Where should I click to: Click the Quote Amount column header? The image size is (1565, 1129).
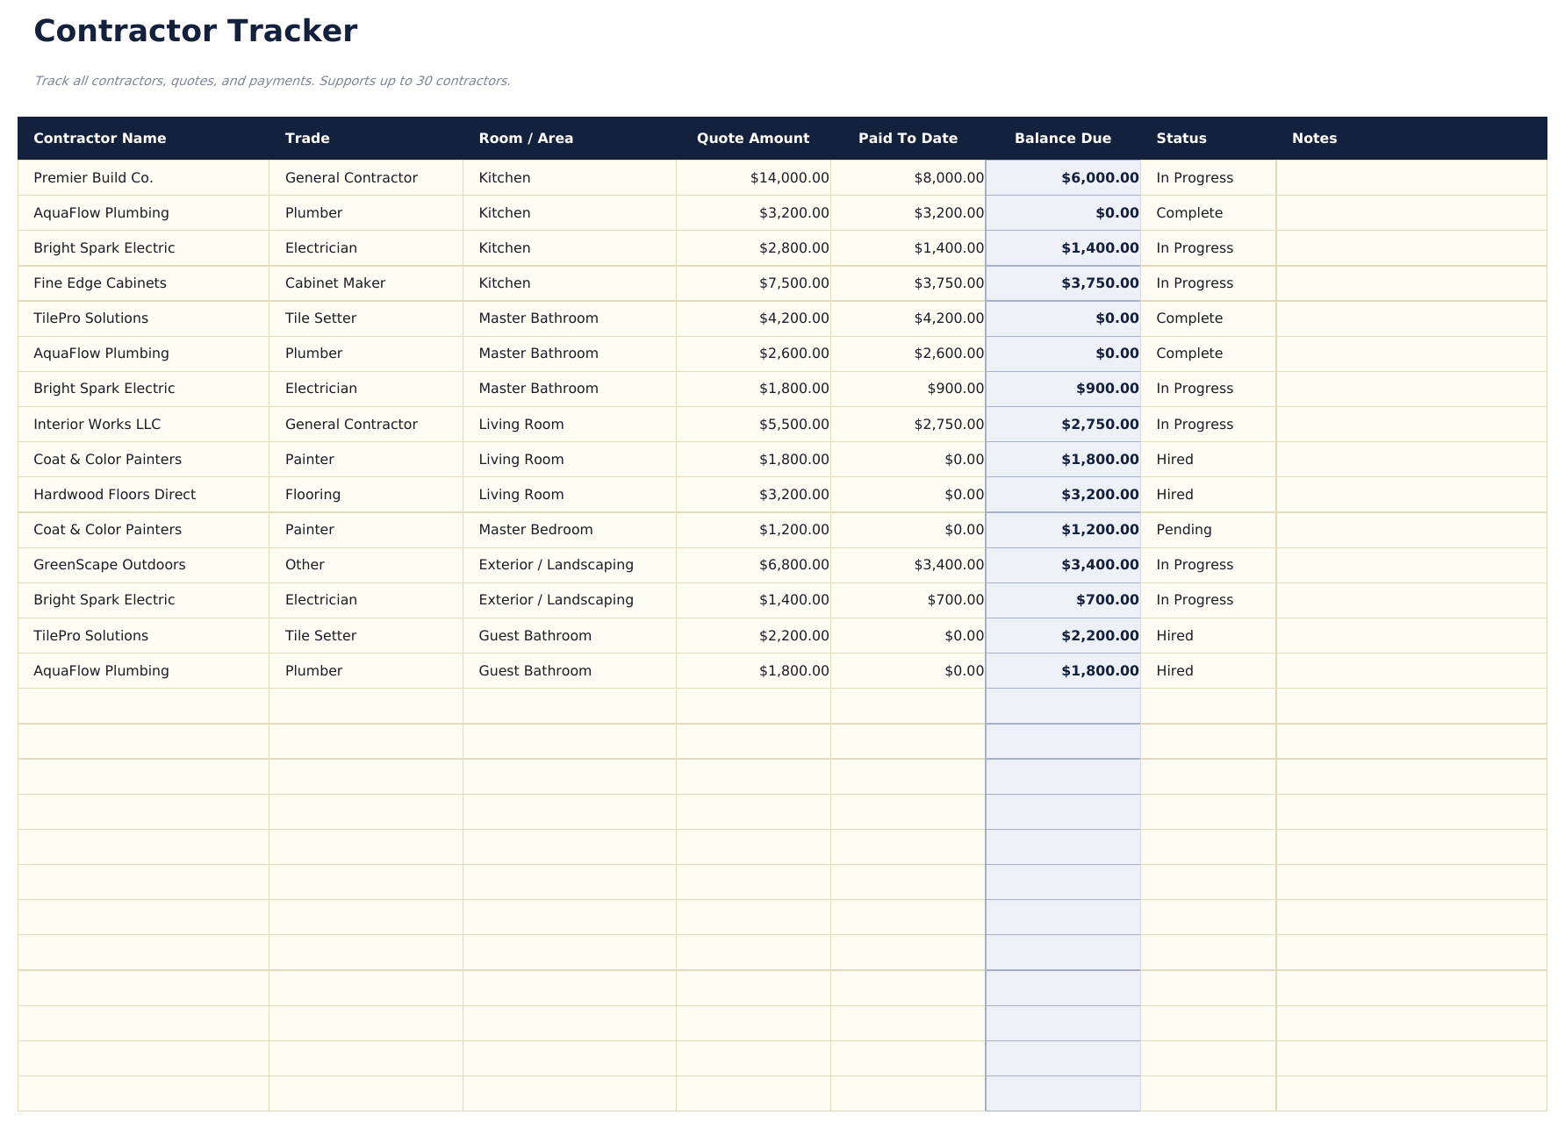pyautogui.click(x=753, y=138)
